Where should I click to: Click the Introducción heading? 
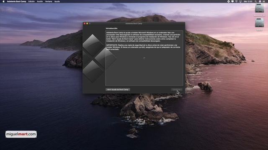click(111, 28)
